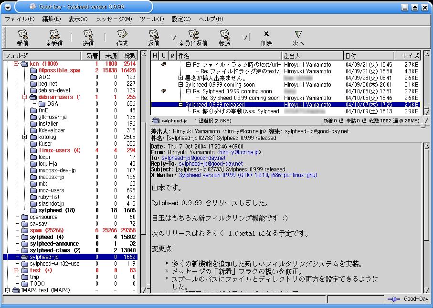
Task: Click the 全受信 (receive all) toolbar icon
Action: tap(54, 34)
